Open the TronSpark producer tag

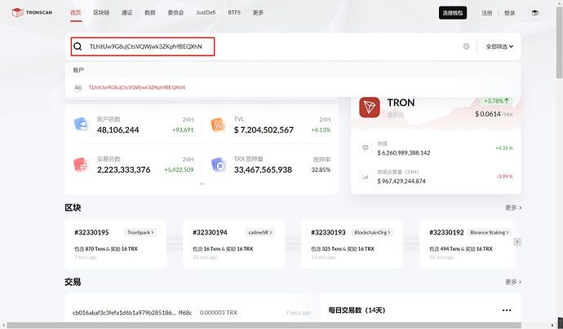click(x=140, y=232)
